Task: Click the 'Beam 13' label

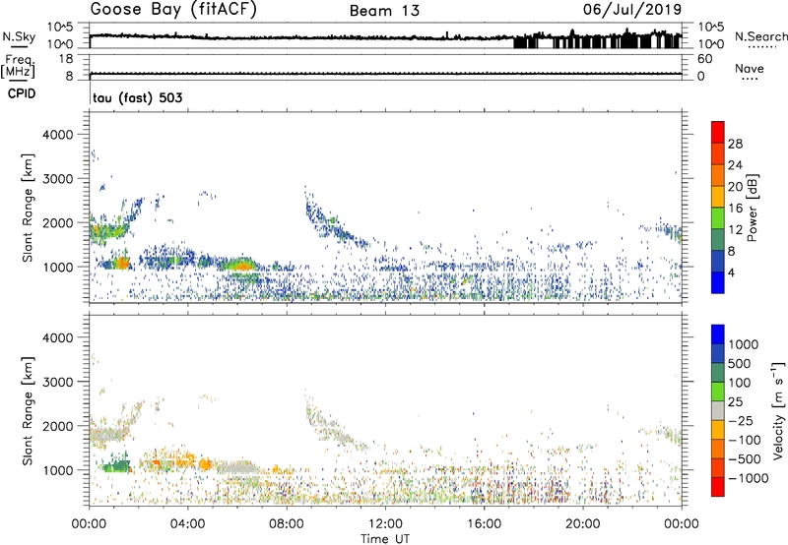Action: point(384,11)
